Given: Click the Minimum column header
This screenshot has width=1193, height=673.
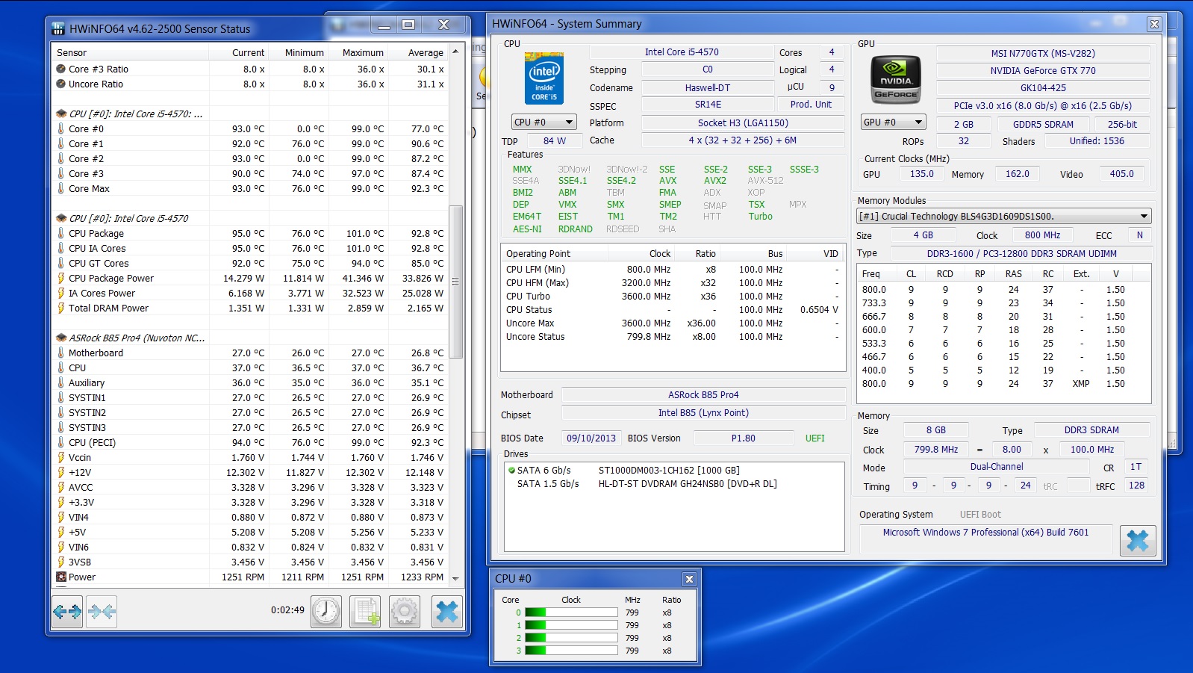Looking at the screenshot, I should (299, 52).
